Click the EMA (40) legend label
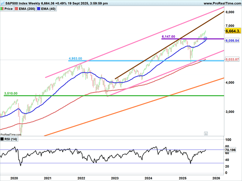The height and width of the screenshot is (181, 242). [48, 9]
